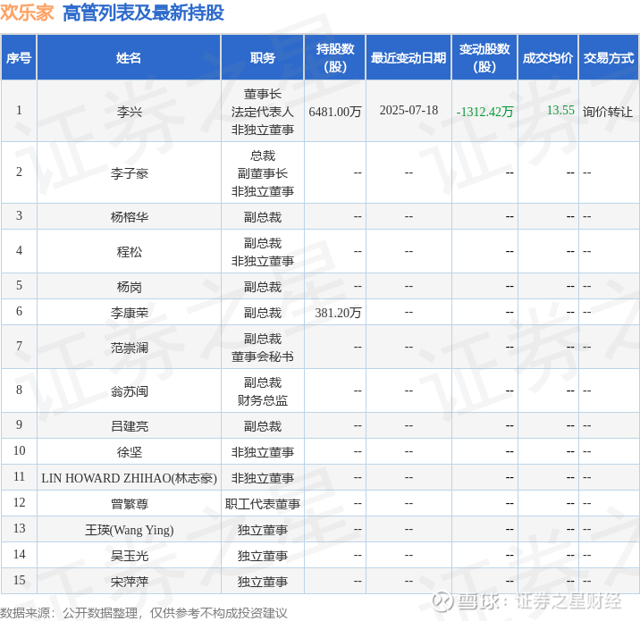Screen dimensions: 640x621
Task: Select the name 李子豪
Action: 129,173
